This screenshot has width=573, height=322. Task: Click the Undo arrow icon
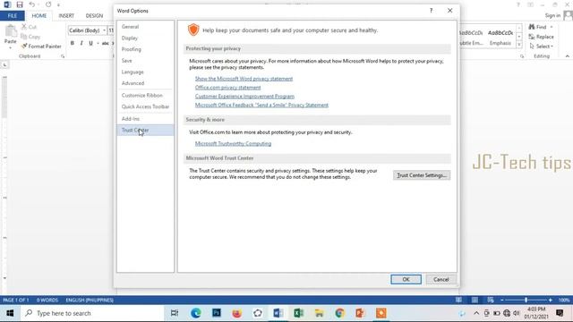32,4
